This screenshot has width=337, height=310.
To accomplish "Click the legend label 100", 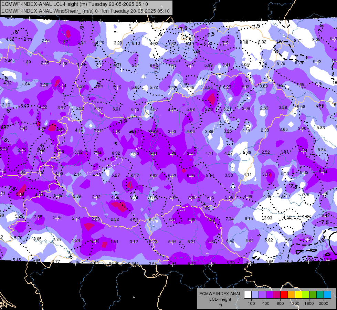I will tap(251, 303).
